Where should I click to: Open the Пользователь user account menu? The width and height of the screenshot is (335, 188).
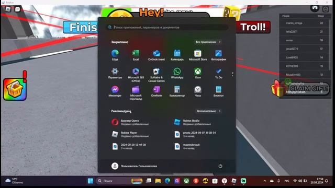pyautogui.click(x=134, y=166)
